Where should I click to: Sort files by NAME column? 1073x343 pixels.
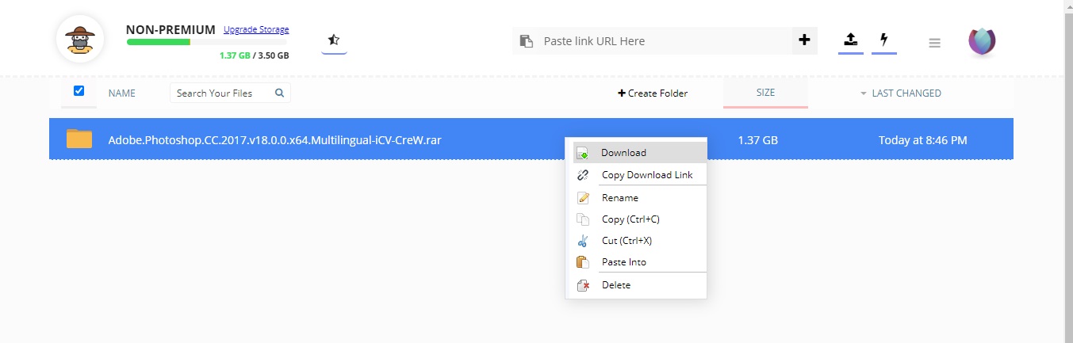click(x=122, y=93)
